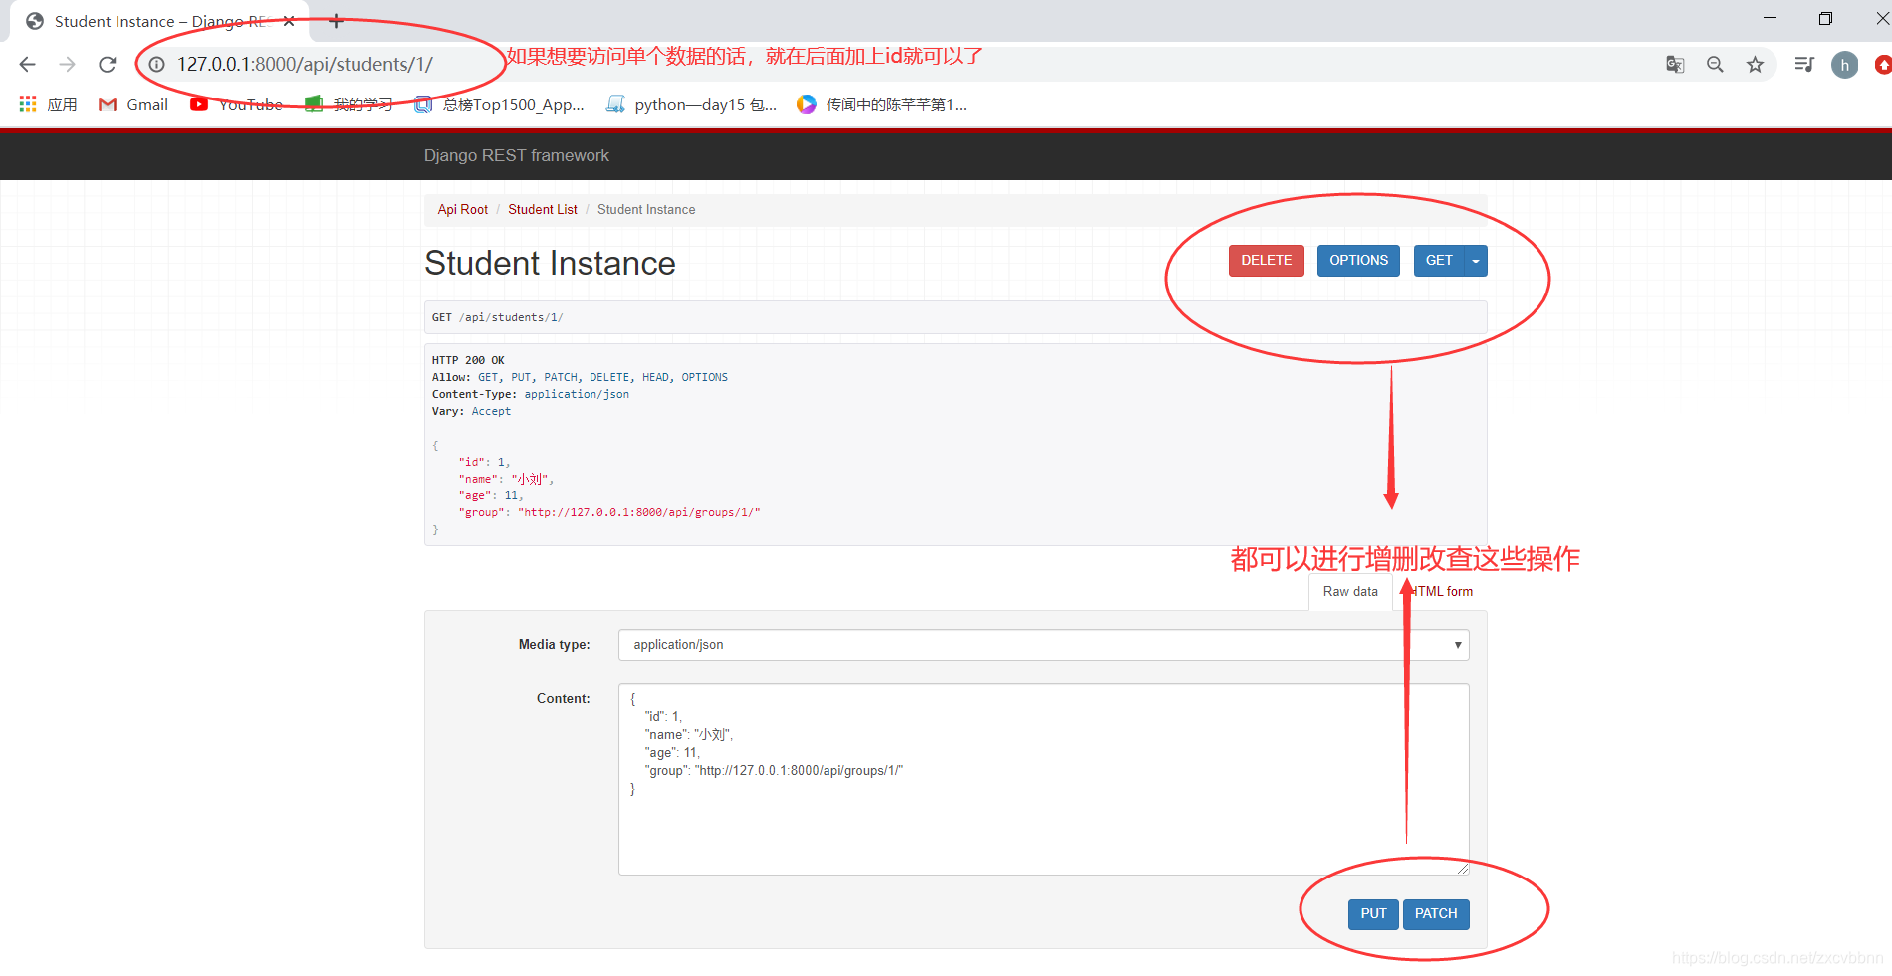Close the Student Instance browser tab
Image resolution: width=1892 pixels, height=976 pixels.
pos(289,21)
